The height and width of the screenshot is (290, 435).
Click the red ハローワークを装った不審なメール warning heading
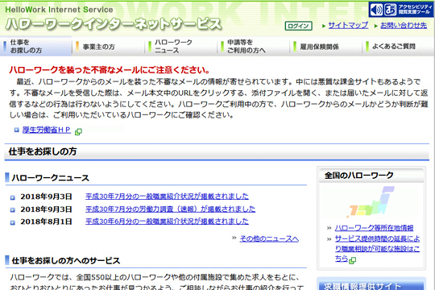click(x=110, y=69)
